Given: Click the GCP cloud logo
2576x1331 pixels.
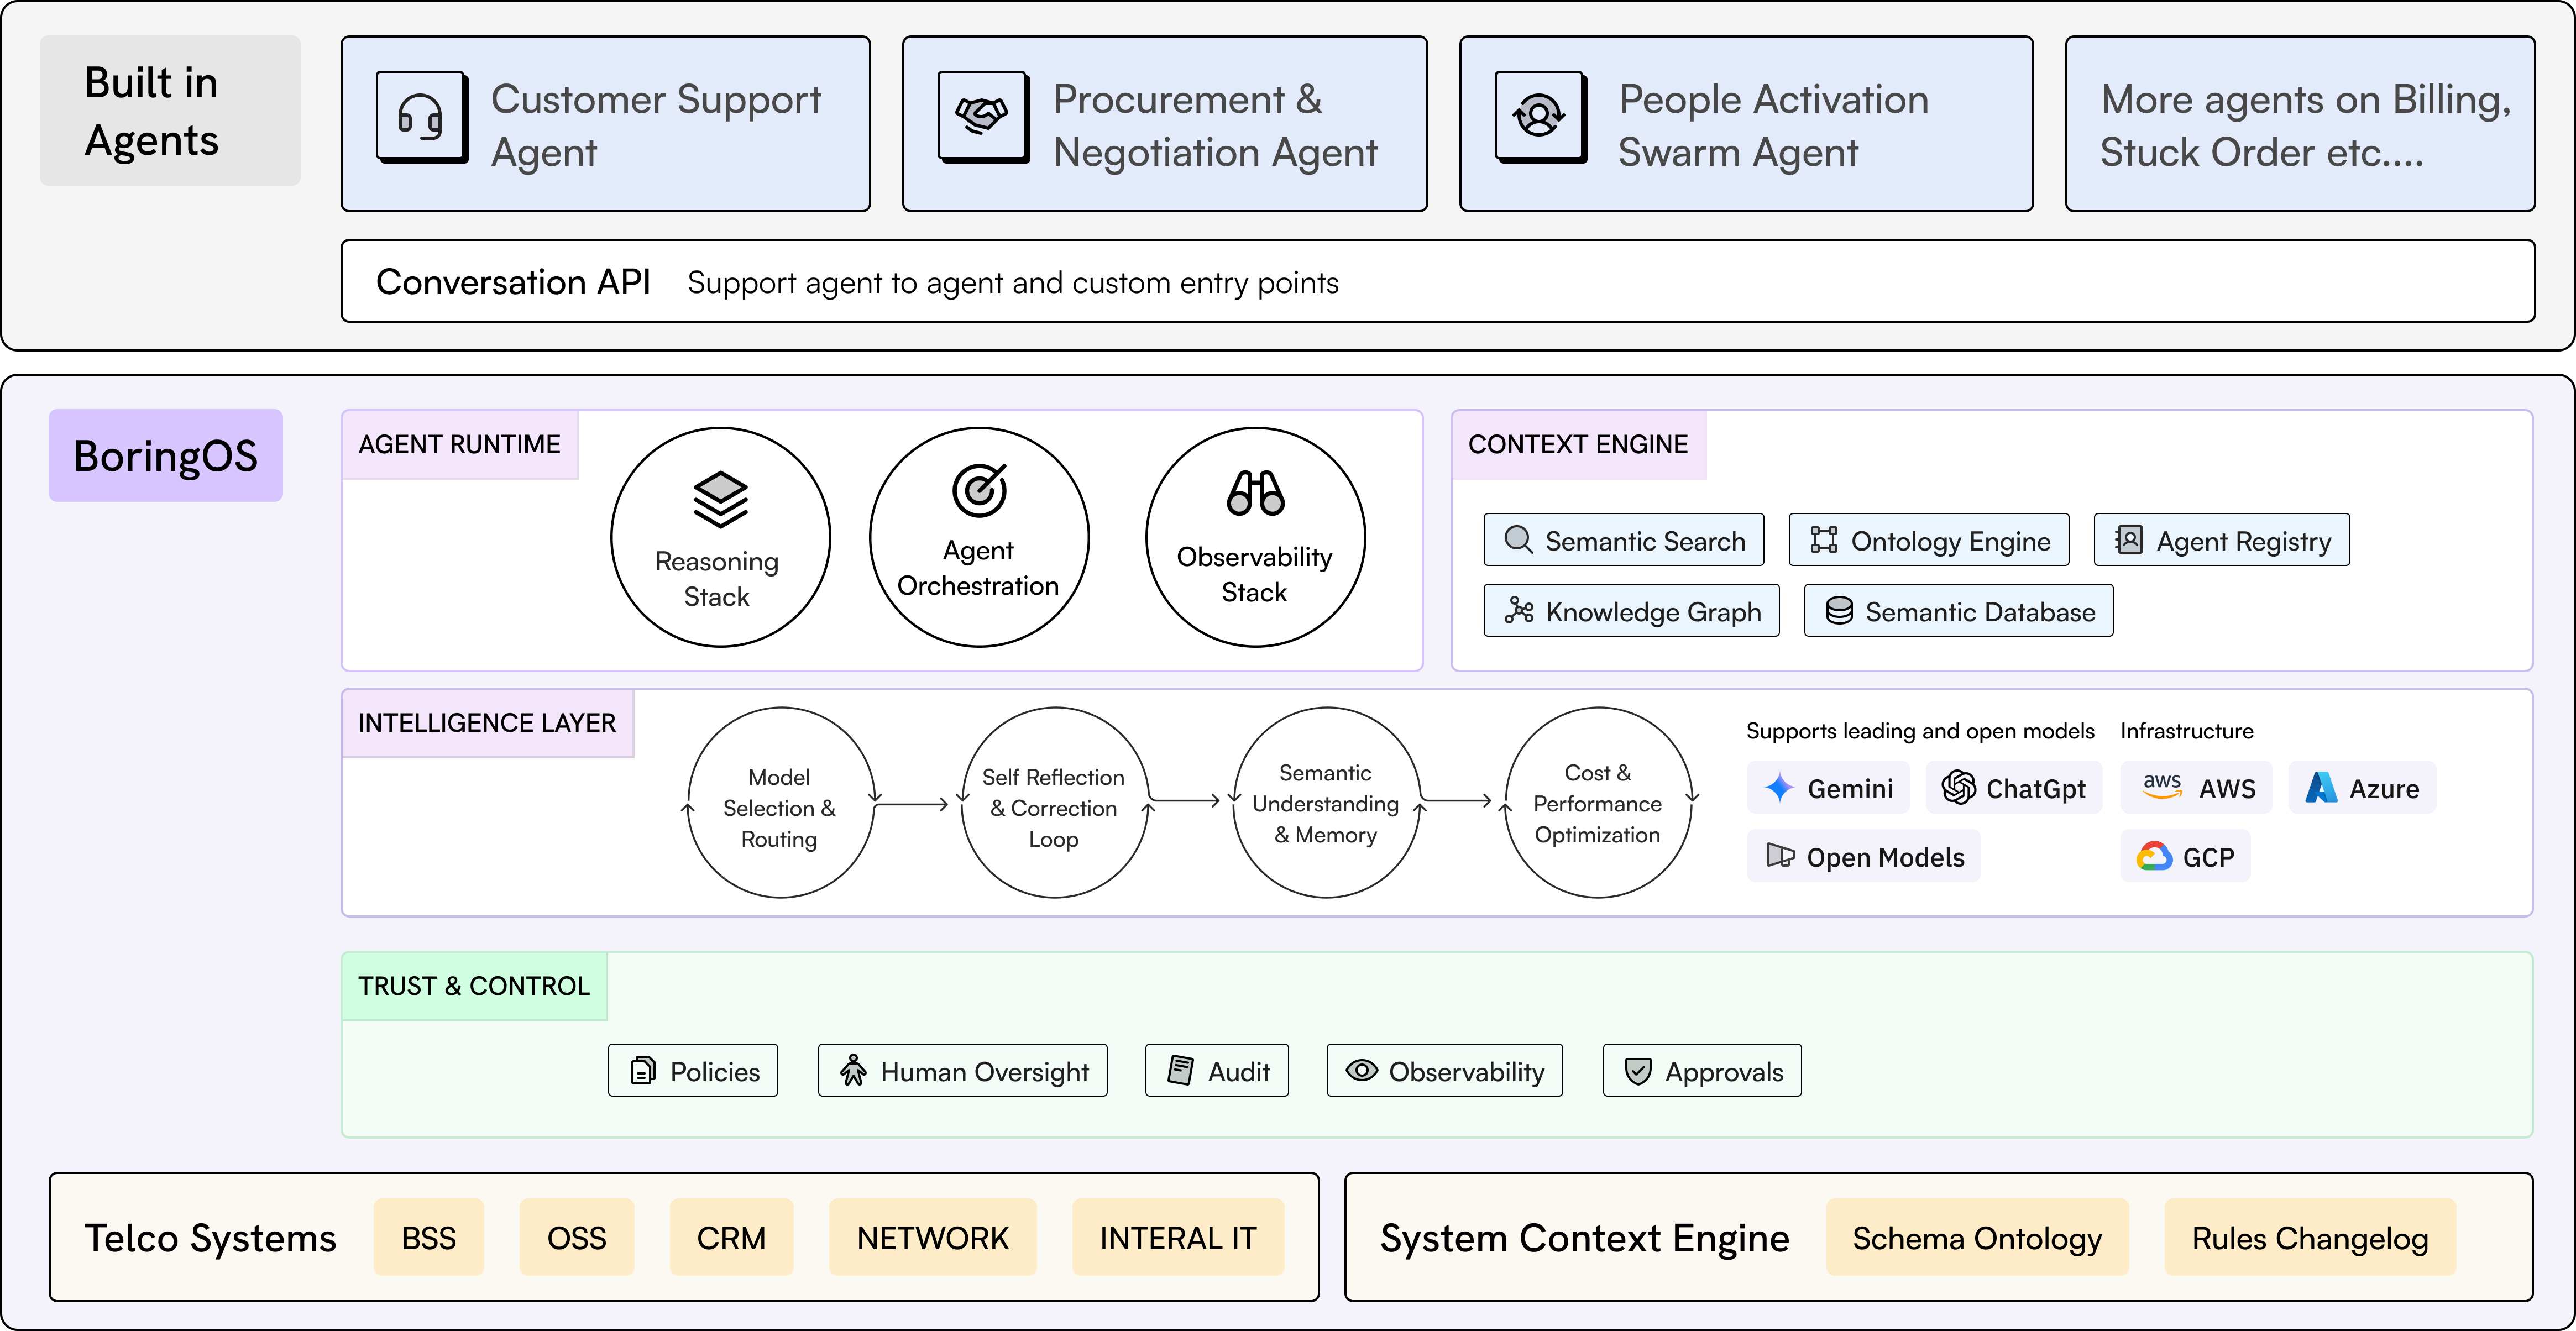Looking at the screenshot, I should tap(2154, 857).
